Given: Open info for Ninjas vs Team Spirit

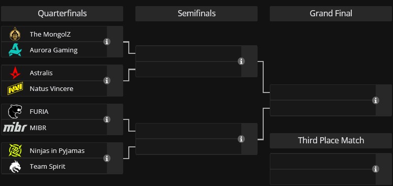Looking at the screenshot, I should coord(107,158).
